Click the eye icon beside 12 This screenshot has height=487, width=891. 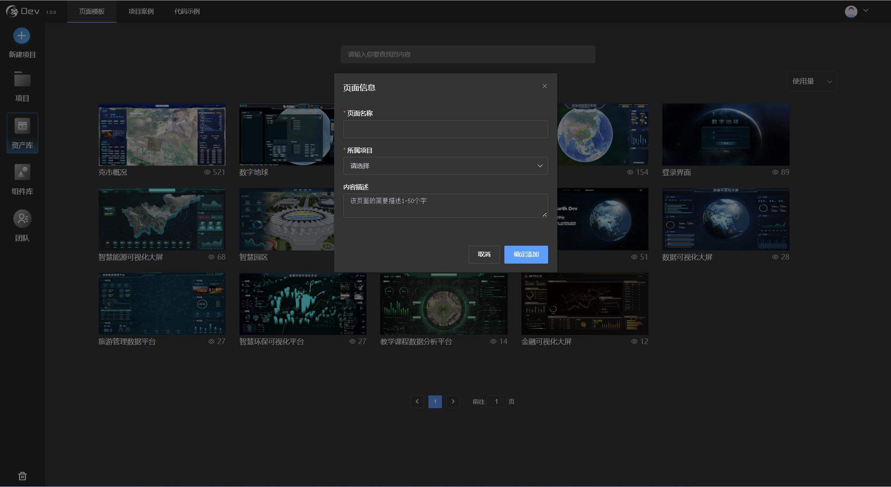click(x=634, y=342)
